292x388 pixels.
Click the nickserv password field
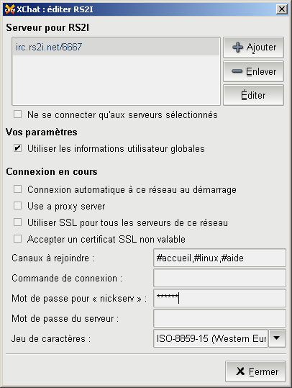click(x=219, y=298)
